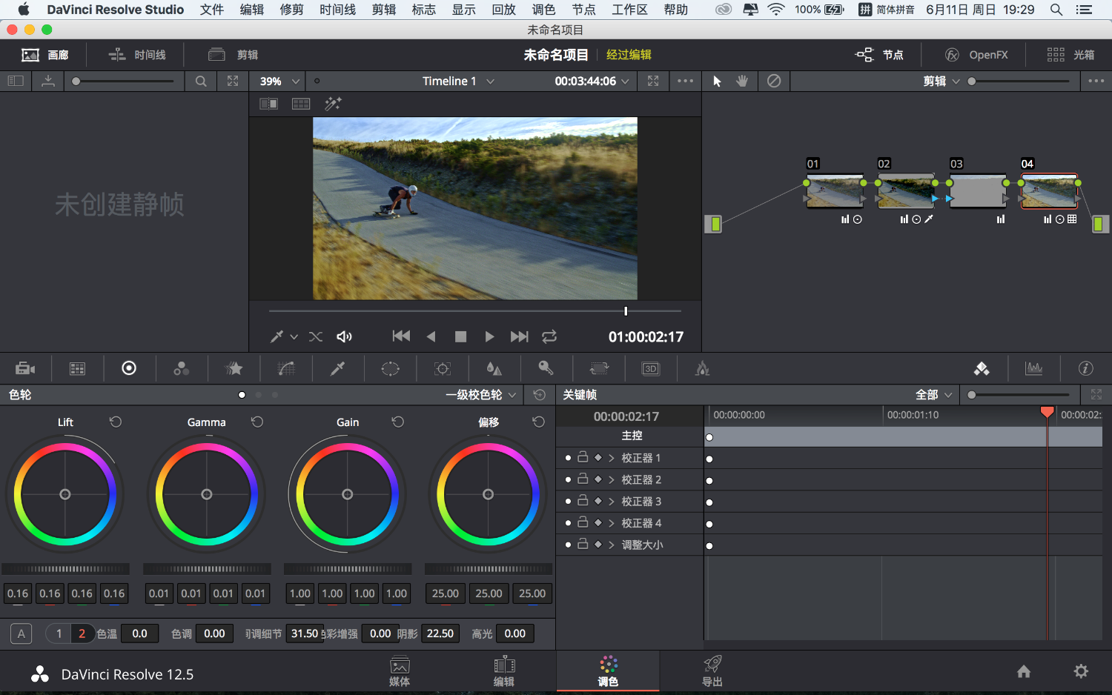Open the node editor 剪辑 mode dropdown
The width and height of the screenshot is (1112, 695).
click(941, 81)
